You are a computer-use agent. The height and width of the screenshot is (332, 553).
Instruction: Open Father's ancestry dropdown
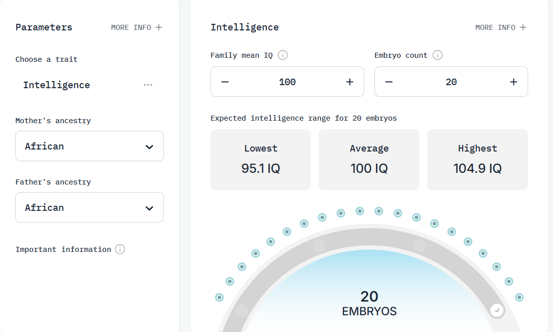point(90,208)
